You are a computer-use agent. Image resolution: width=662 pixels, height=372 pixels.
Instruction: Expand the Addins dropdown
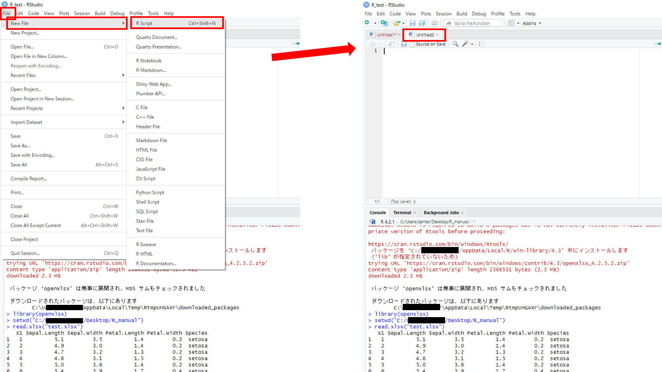532,23
